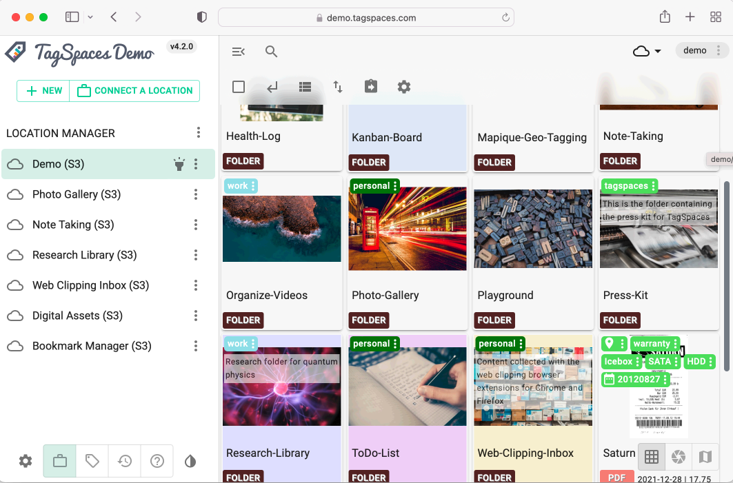
Task: Open Note Taking (S3) options menu
Action: click(196, 225)
